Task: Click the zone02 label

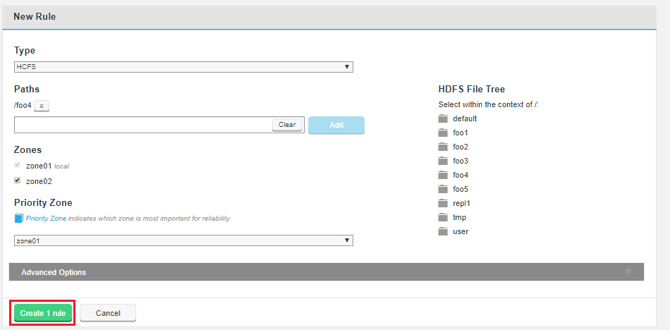Action: pyautogui.click(x=39, y=181)
